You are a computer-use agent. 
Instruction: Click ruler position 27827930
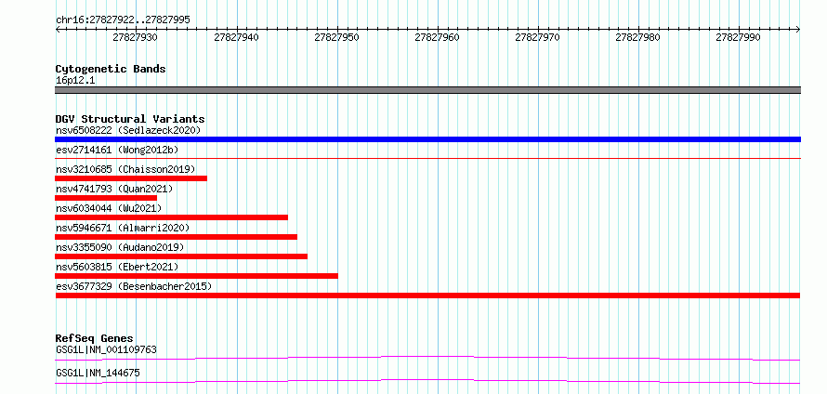[x=136, y=37]
